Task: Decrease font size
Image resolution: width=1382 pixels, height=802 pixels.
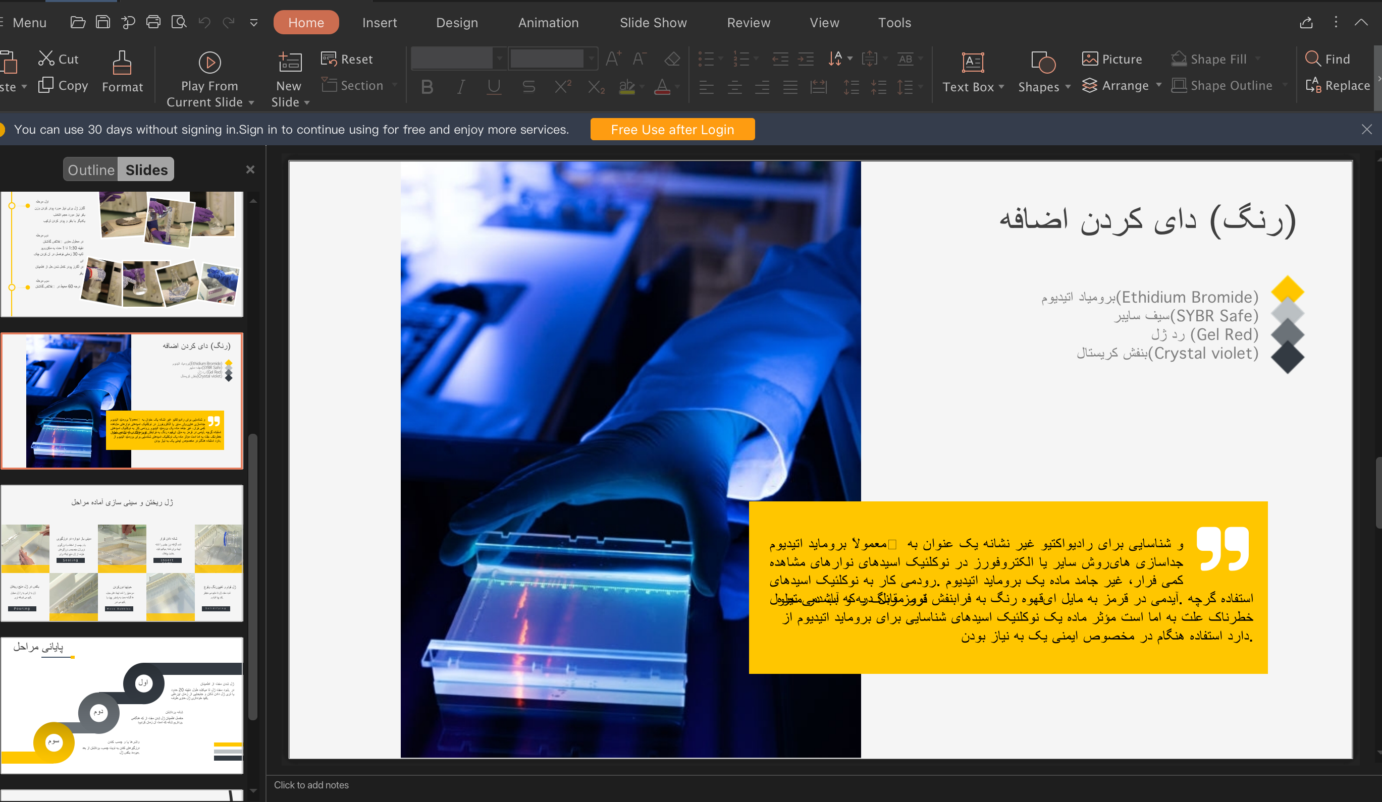Action: click(x=640, y=59)
